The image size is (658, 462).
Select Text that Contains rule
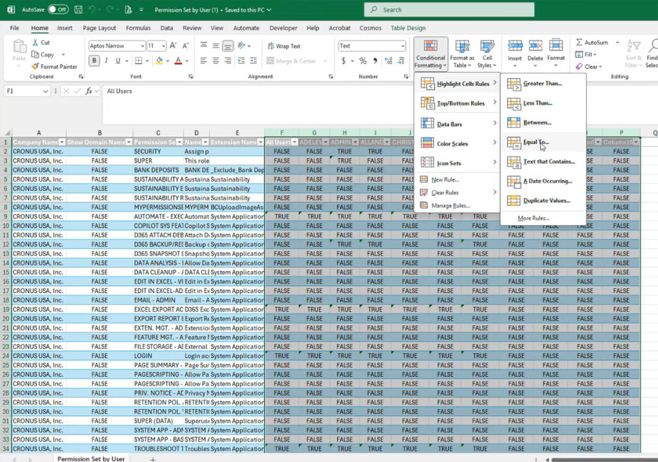pos(543,161)
